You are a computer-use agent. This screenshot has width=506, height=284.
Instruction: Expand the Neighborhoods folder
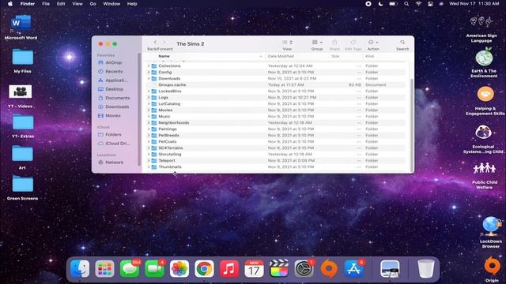tap(149, 123)
